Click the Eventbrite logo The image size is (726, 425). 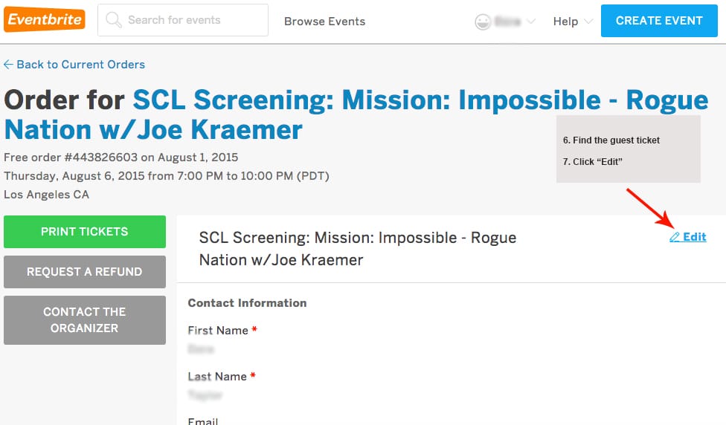point(45,20)
